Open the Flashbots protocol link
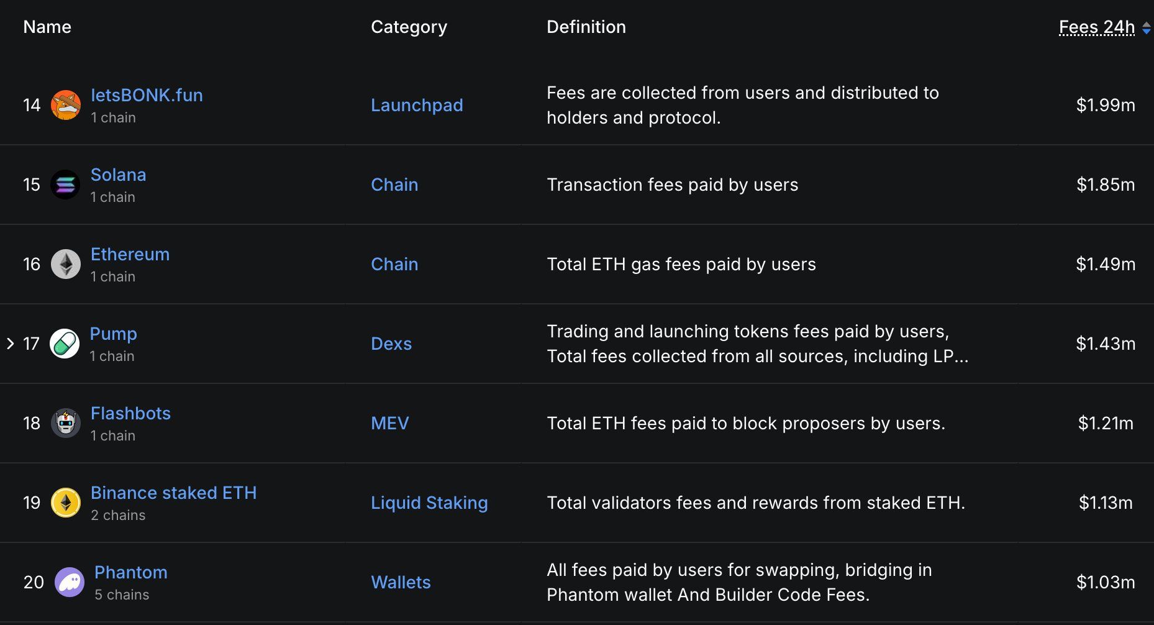Image resolution: width=1154 pixels, height=625 pixels. click(x=130, y=413)
